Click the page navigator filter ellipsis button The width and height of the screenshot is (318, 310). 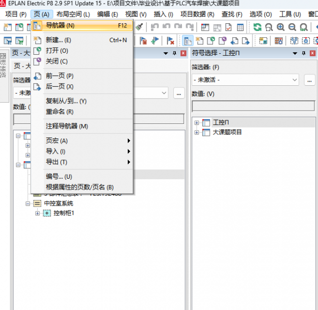[x=179, y=93]
